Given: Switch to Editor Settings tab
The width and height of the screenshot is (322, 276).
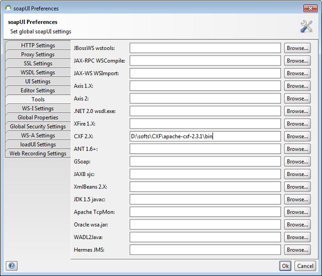Looking at the screenshot, I should 38,90.
